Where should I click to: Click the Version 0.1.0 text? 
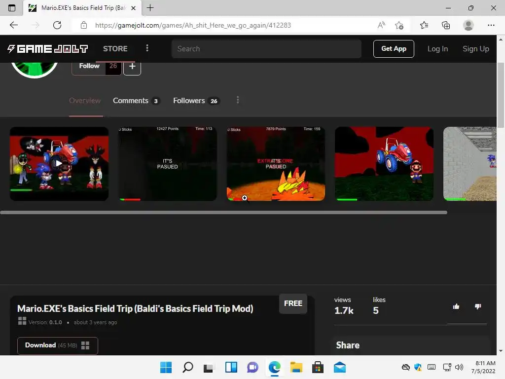pyautogui.click(x=45, y=322)
